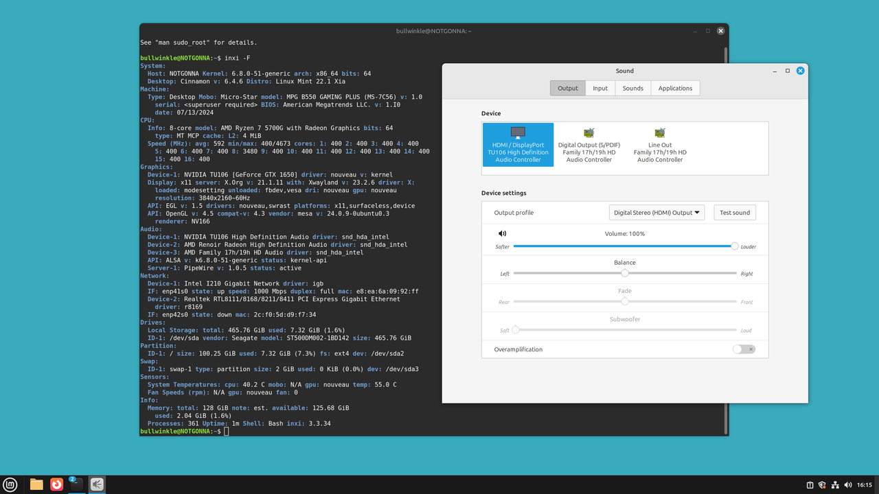The image size is (879, 494).
Task: Click the Test sound button
Action: [735, 213]
